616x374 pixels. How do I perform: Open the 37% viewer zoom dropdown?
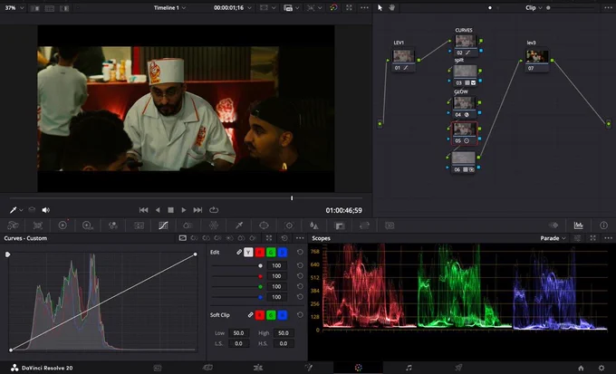[14, 7]
